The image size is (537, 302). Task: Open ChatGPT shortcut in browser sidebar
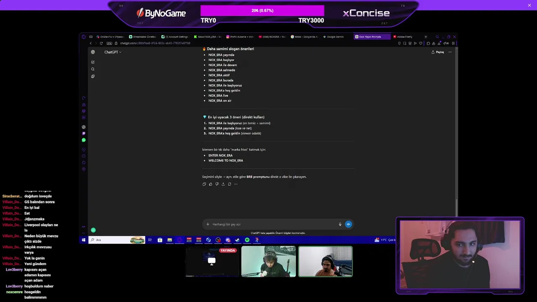tap(84, 127)
